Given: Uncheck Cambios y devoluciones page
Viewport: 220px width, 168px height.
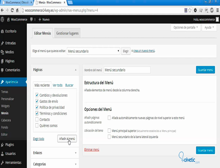Looking at the screenshot, I should coord(37,95).
